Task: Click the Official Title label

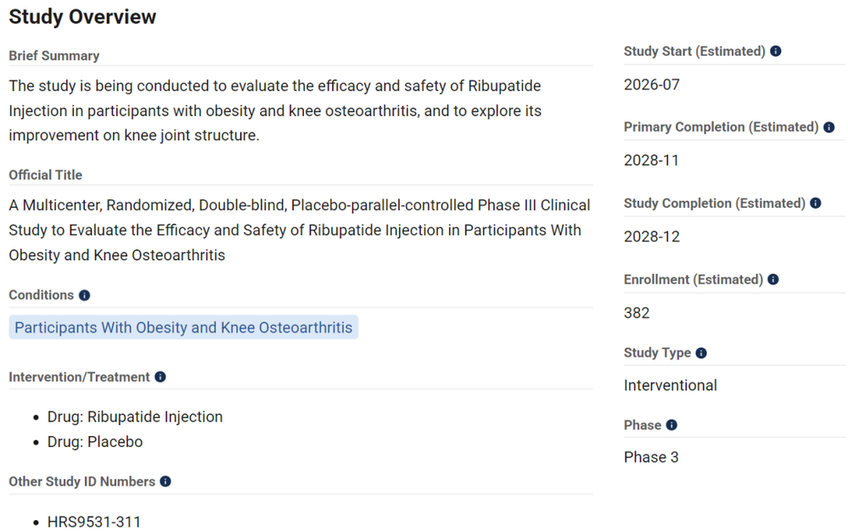Action: 46,175
